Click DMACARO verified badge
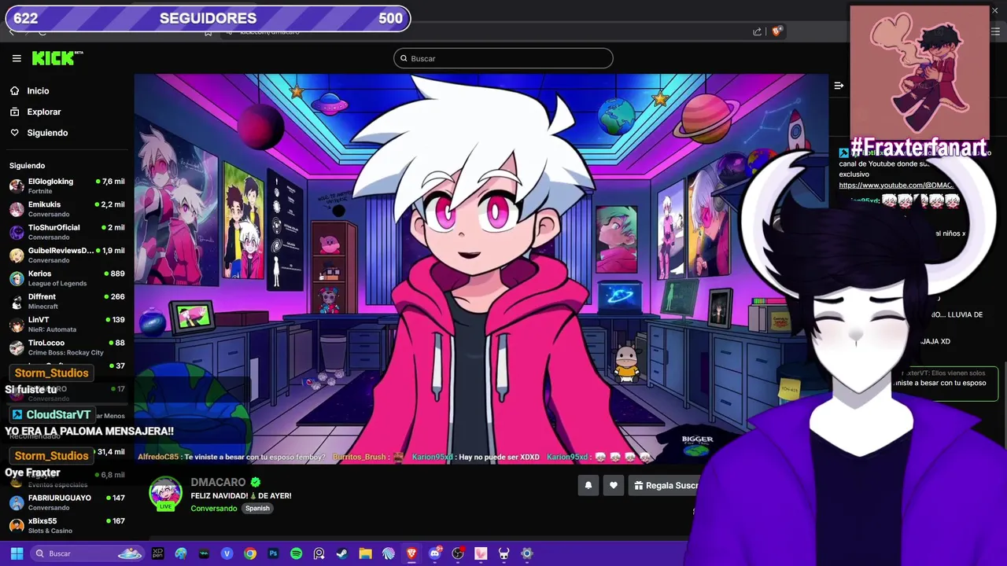The height and width of the screenshot is (566, 1007). [x=256, y=482]
